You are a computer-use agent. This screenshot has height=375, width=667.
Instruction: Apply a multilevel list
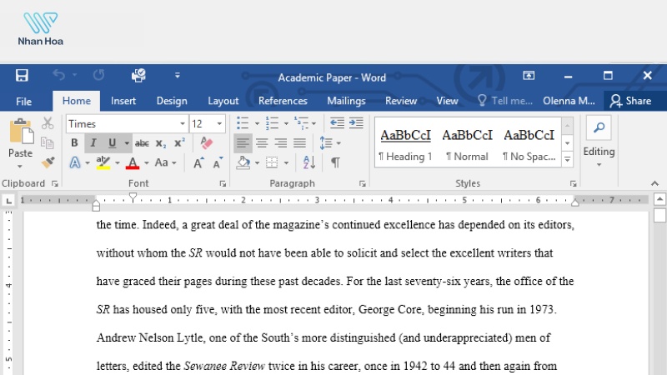point(301,123)
